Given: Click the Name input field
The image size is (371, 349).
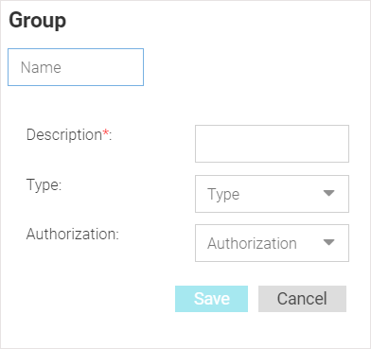Looking at the screenshot, I should pos(76,67).
